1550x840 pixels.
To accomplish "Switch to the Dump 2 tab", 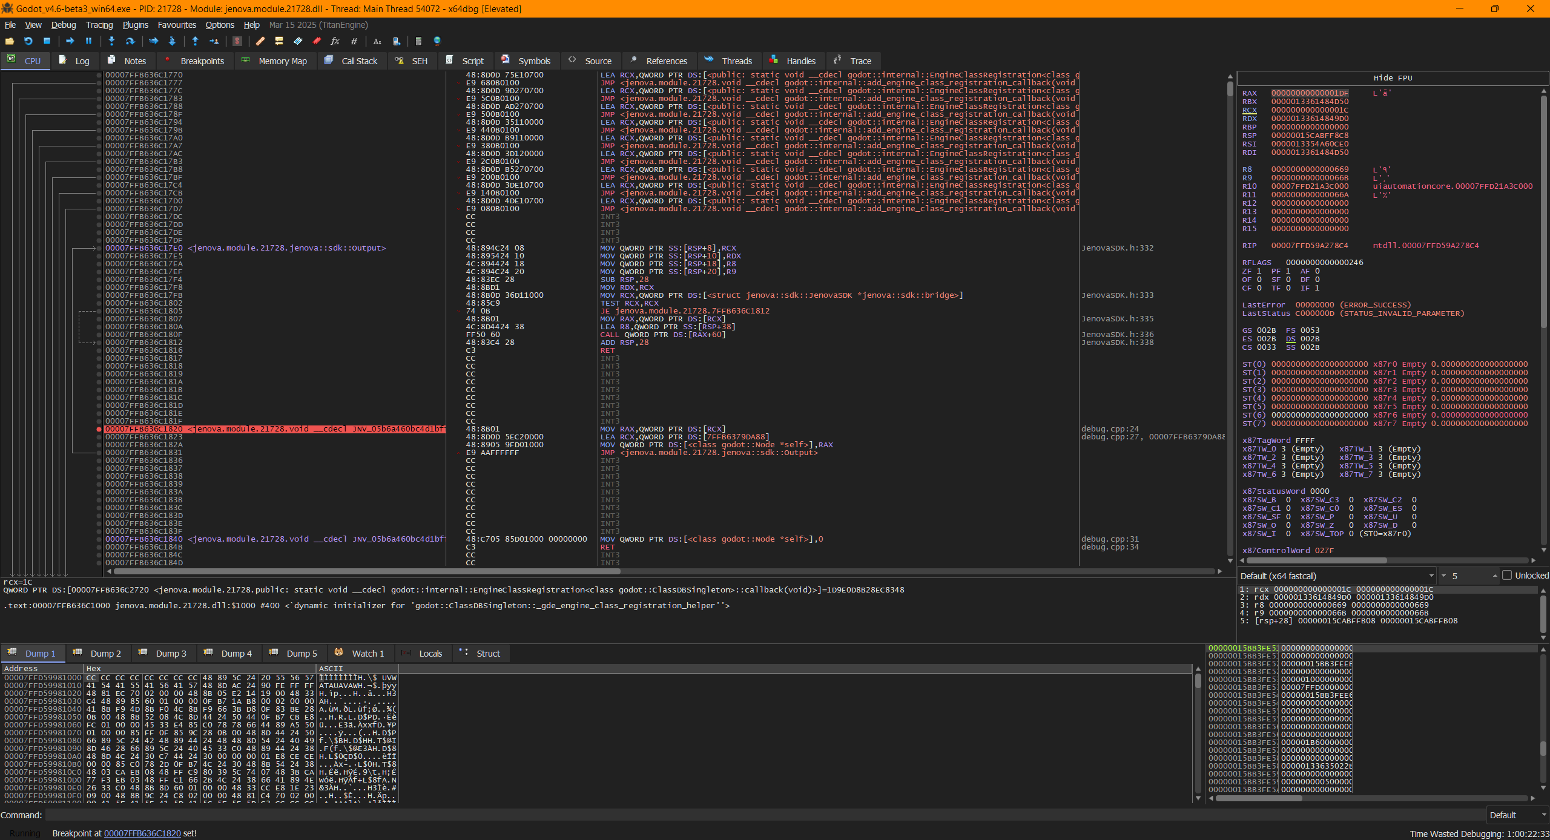I will (97, 654).
